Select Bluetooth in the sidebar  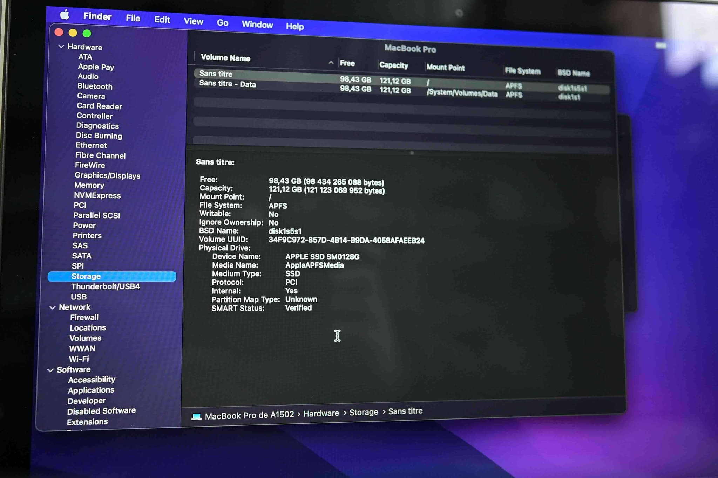tap(95, 86)
